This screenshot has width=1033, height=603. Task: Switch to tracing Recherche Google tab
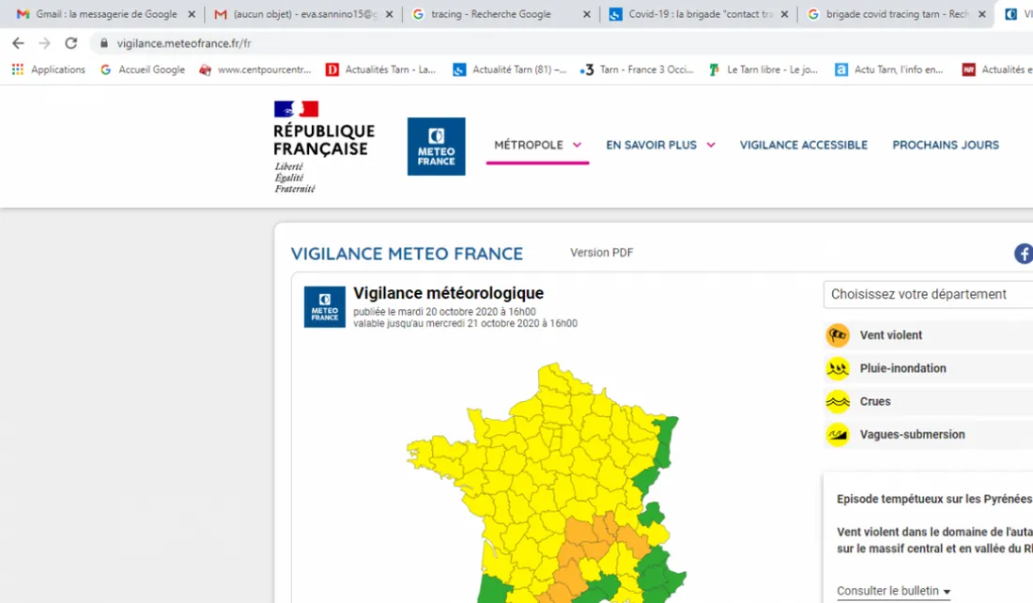click(x=495, y=14)
